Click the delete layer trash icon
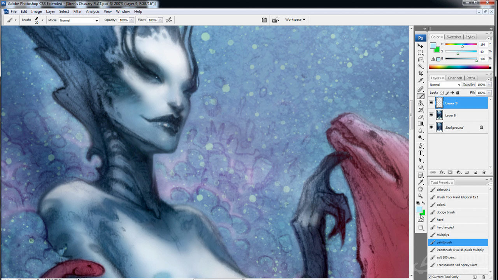This screenshot has height=280, width=498. pyautogui.click(x=484, y=172)
